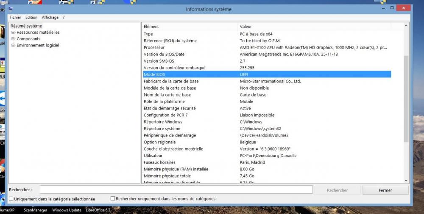Select the Utilisateur row
The image size is (424, 214).
267,156
